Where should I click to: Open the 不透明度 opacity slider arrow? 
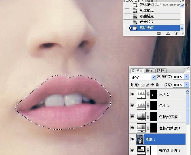click(187, 77)
